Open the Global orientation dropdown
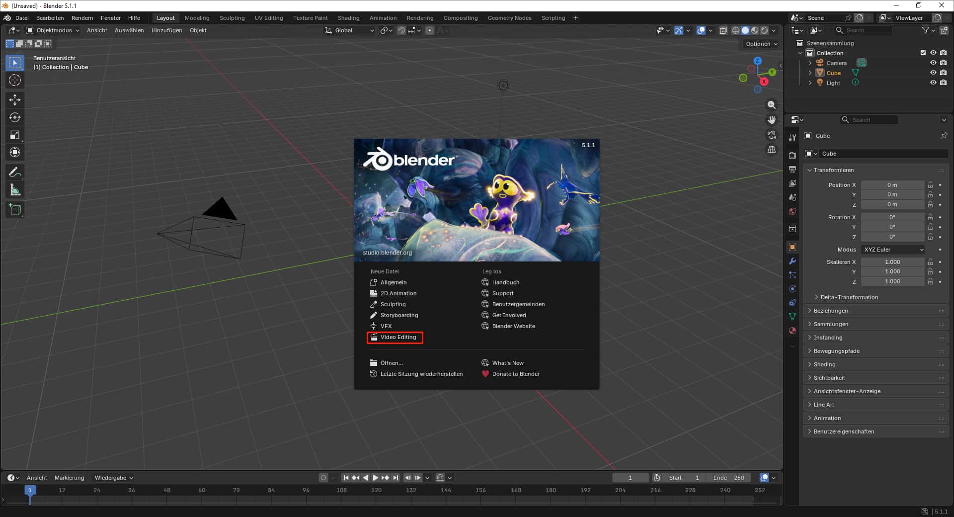The width and height of the screenshot is (954, 517). click(349, 30)
